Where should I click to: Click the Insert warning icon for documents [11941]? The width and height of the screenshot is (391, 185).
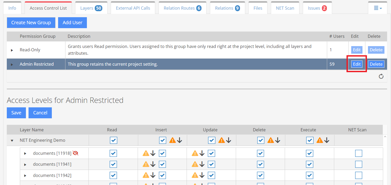pyautogui.click(x=146, y=164)
